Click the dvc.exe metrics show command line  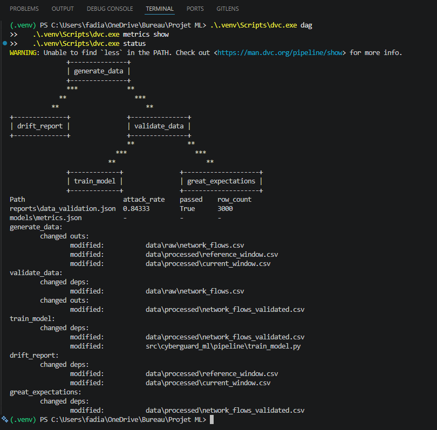coord(100,35)
